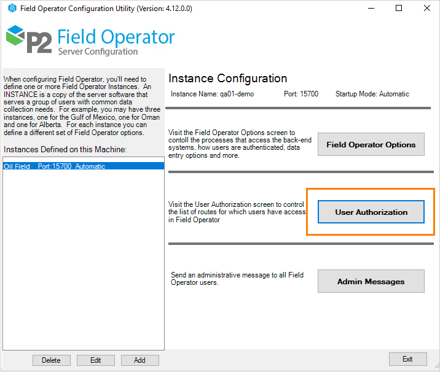
Task: Exit the configuration utility
Action: [407, 359]
